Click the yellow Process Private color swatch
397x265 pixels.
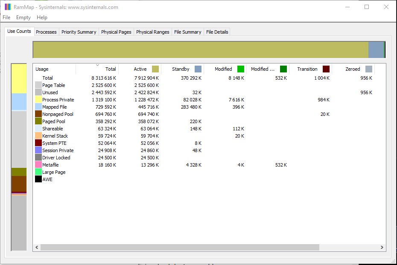point(38,100)
